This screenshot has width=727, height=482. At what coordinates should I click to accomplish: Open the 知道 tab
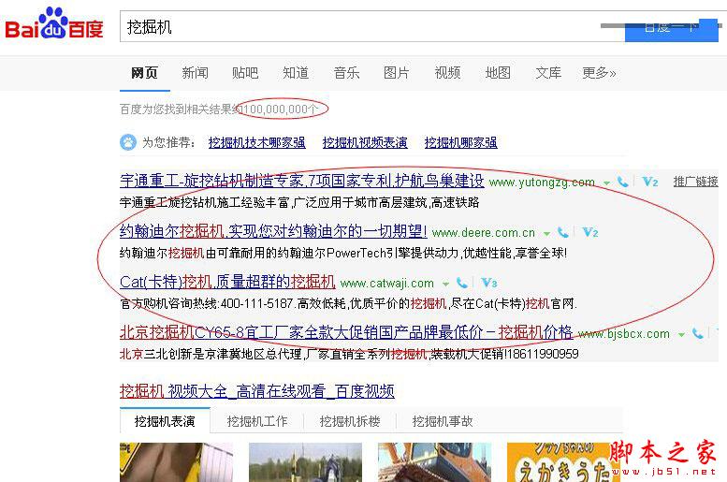tap(296, 73)
